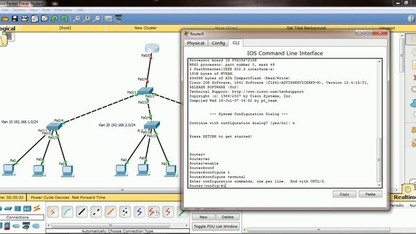
Task: Select the CLI tab in Router0
Action: [235, 43]
